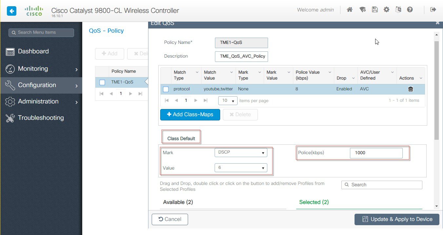Click the Policy Name field
Viewport: 443px width, 235px height.
pos(241,43)
